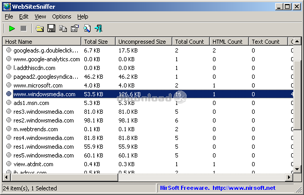This screenshot has width=304, height=195.
Task: Save selected items with the floppy disk icon
Action: click(51, 28)
